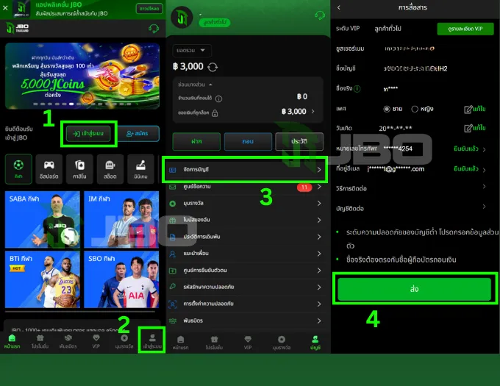Open the BTi กีฬา game card

pos(43,279)
